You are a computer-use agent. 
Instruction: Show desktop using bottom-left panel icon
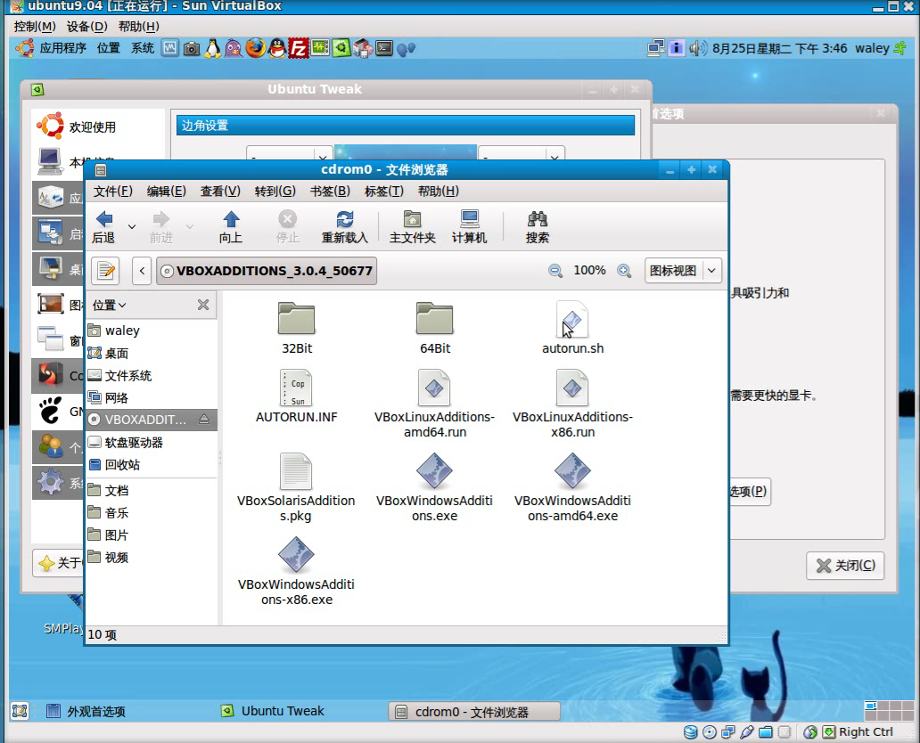coord(20,711)
